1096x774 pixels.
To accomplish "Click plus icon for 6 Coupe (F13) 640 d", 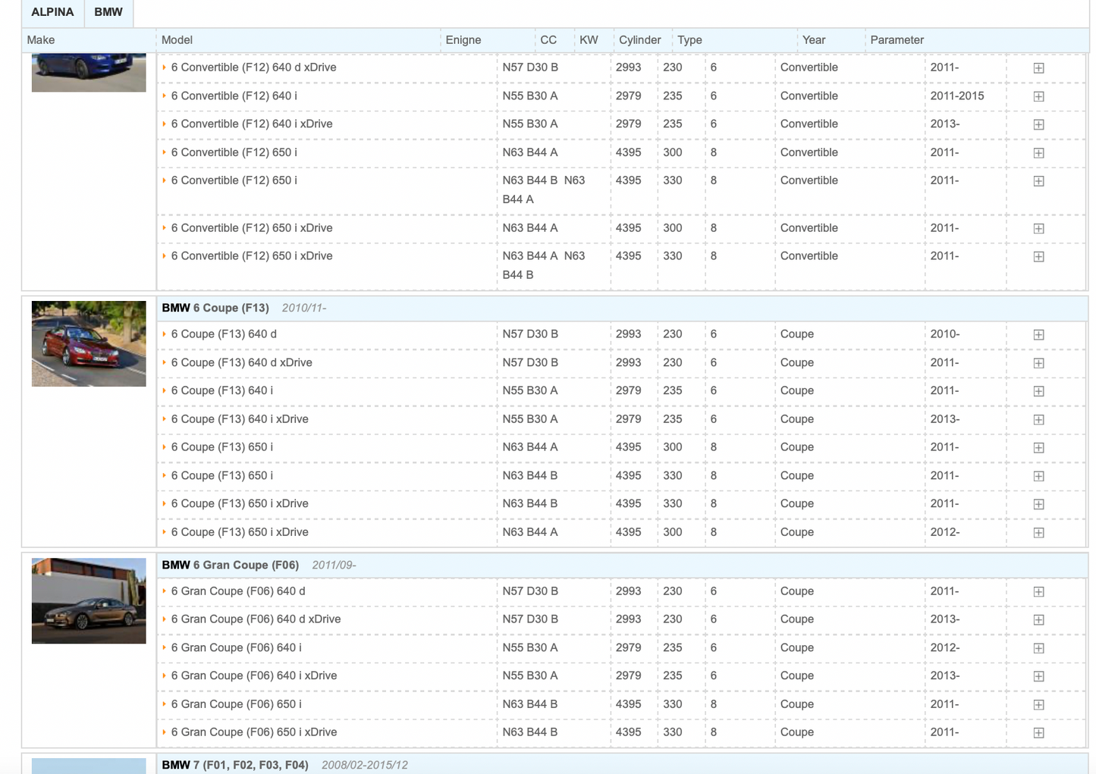I will [1038, 335].
